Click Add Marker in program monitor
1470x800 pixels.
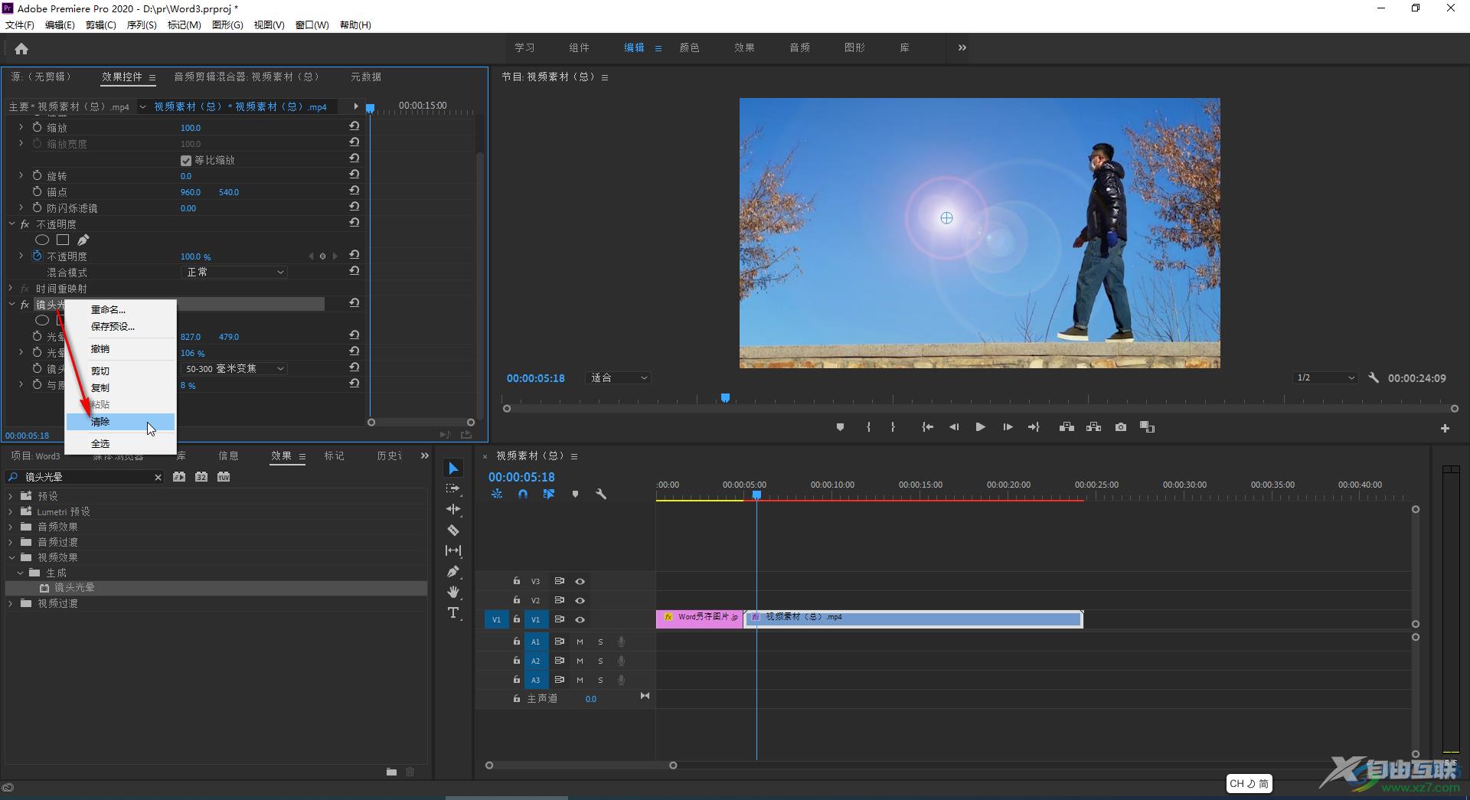tap(840, 427)
